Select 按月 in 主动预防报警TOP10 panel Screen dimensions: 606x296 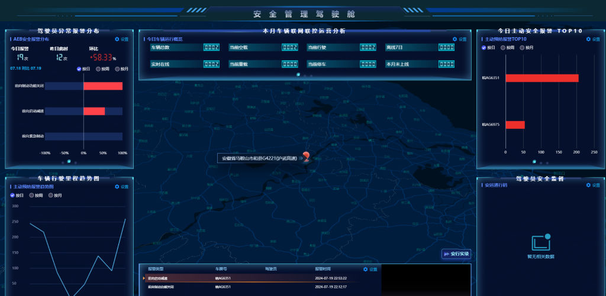pyautogui.click(x=527, y=47)
